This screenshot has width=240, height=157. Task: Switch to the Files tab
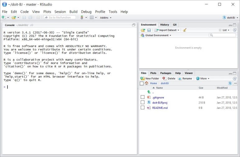143,73
